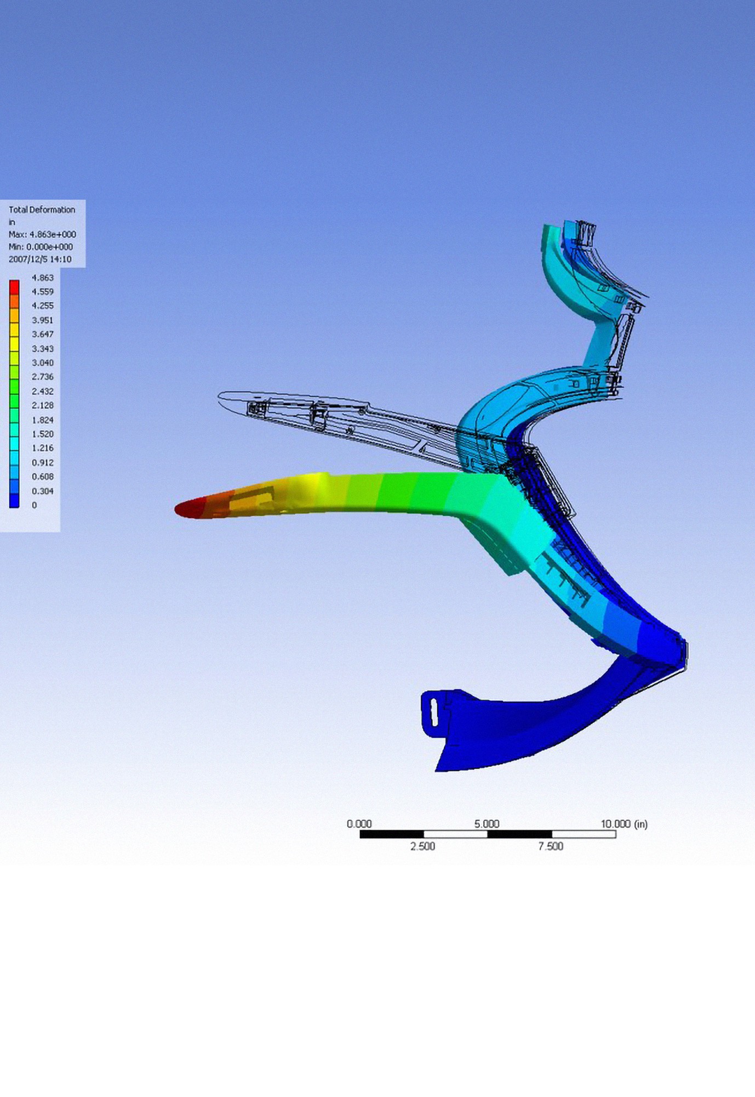Click the 0.304 legend value label
This screenshot has width=755, height=1097.
[x=42, y=491]
